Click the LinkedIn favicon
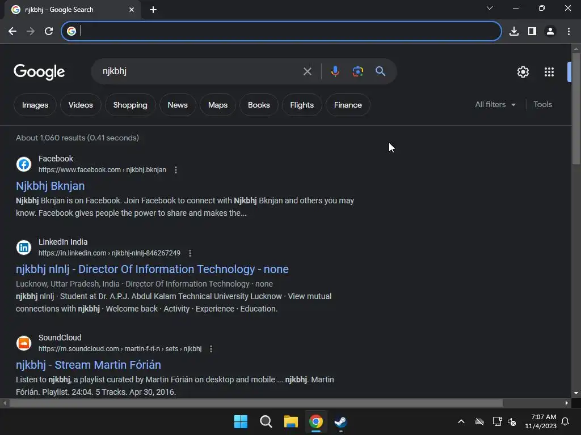Viewport: 581px width, 435px height. (24, 248)
